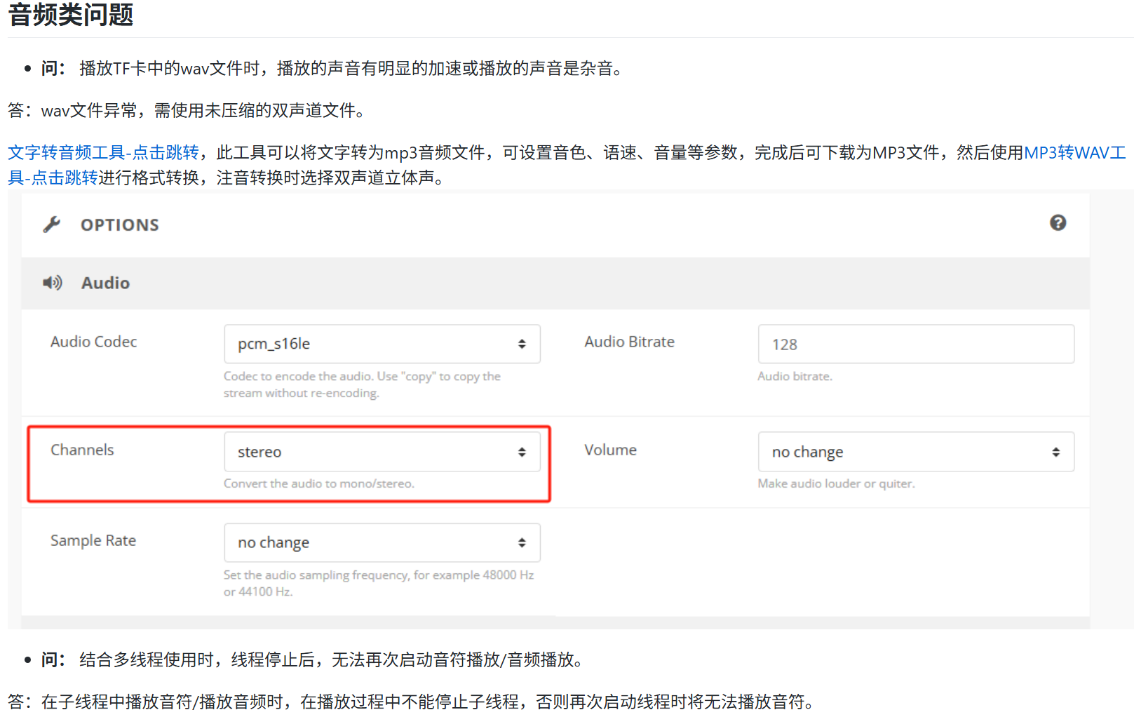Expand the Sample Rate dropdown
The height and width of the screenshot is (724, 1134).
382,542
